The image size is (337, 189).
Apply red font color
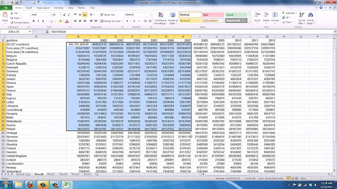click(67, 21)
